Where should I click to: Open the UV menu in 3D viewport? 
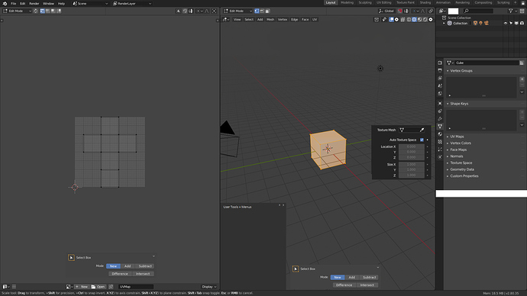pyautogui.click(x=315, y=20)
